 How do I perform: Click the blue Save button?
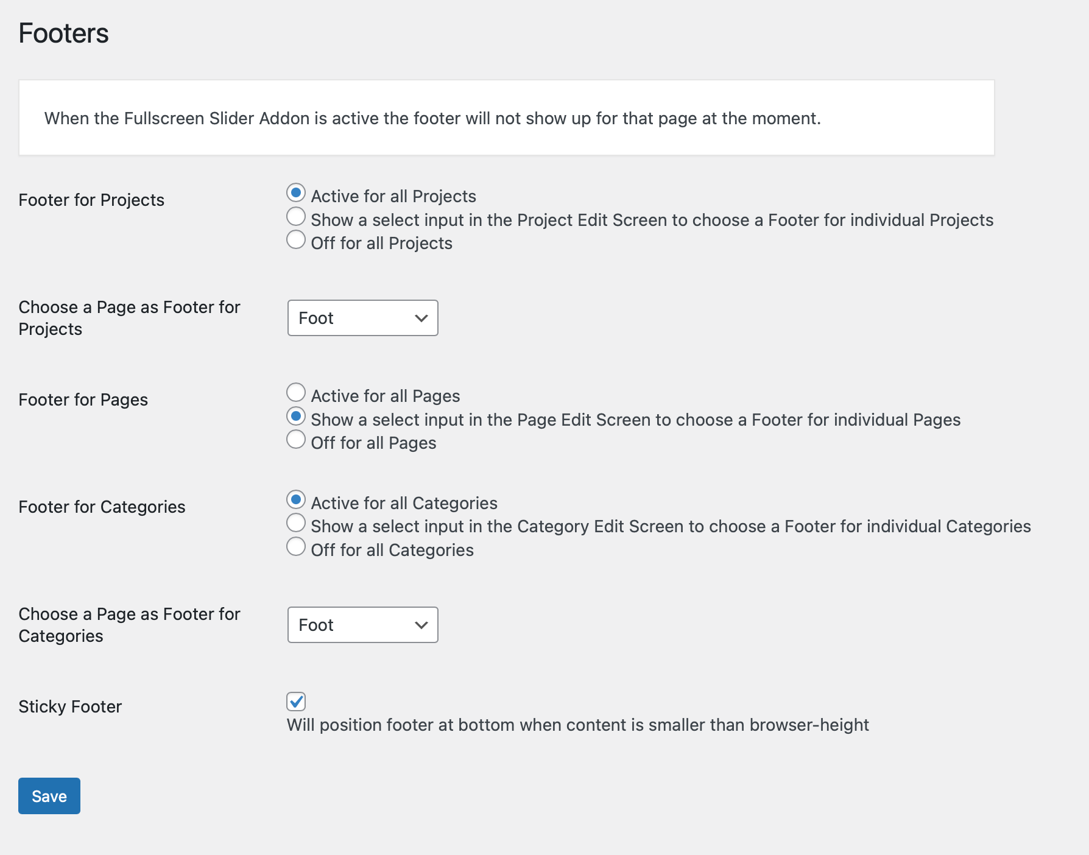point(49,796)
